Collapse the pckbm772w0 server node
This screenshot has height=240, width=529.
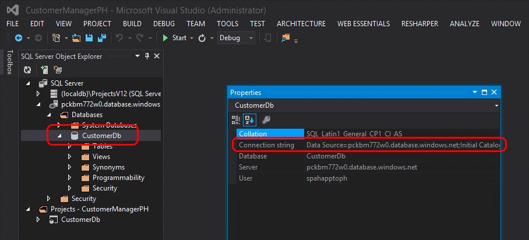(x=38, y=104)
